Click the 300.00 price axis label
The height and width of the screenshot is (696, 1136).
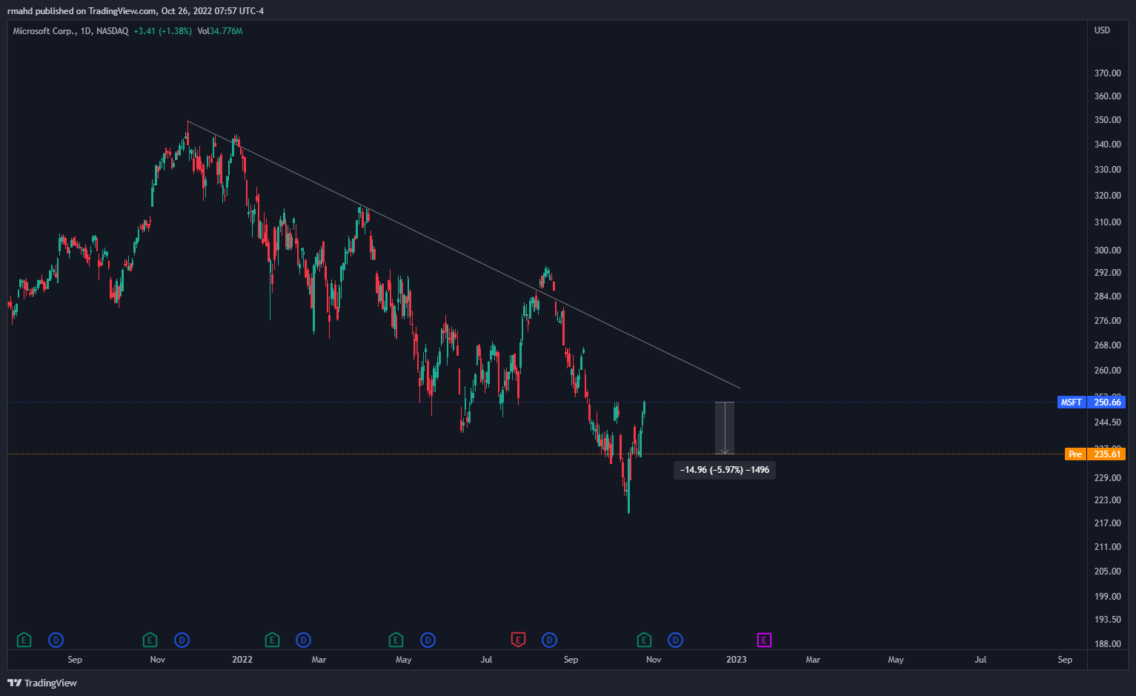click(x=1108, y=251)
